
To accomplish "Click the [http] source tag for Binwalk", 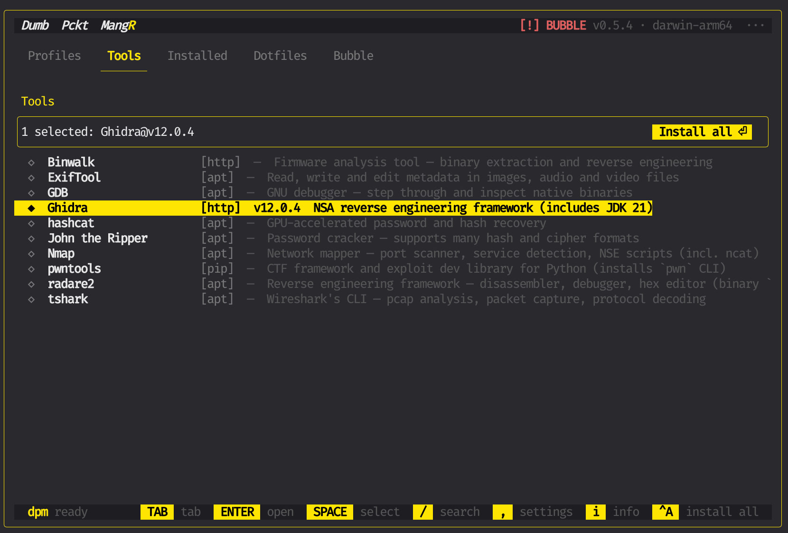I will [x=220, y=162].
